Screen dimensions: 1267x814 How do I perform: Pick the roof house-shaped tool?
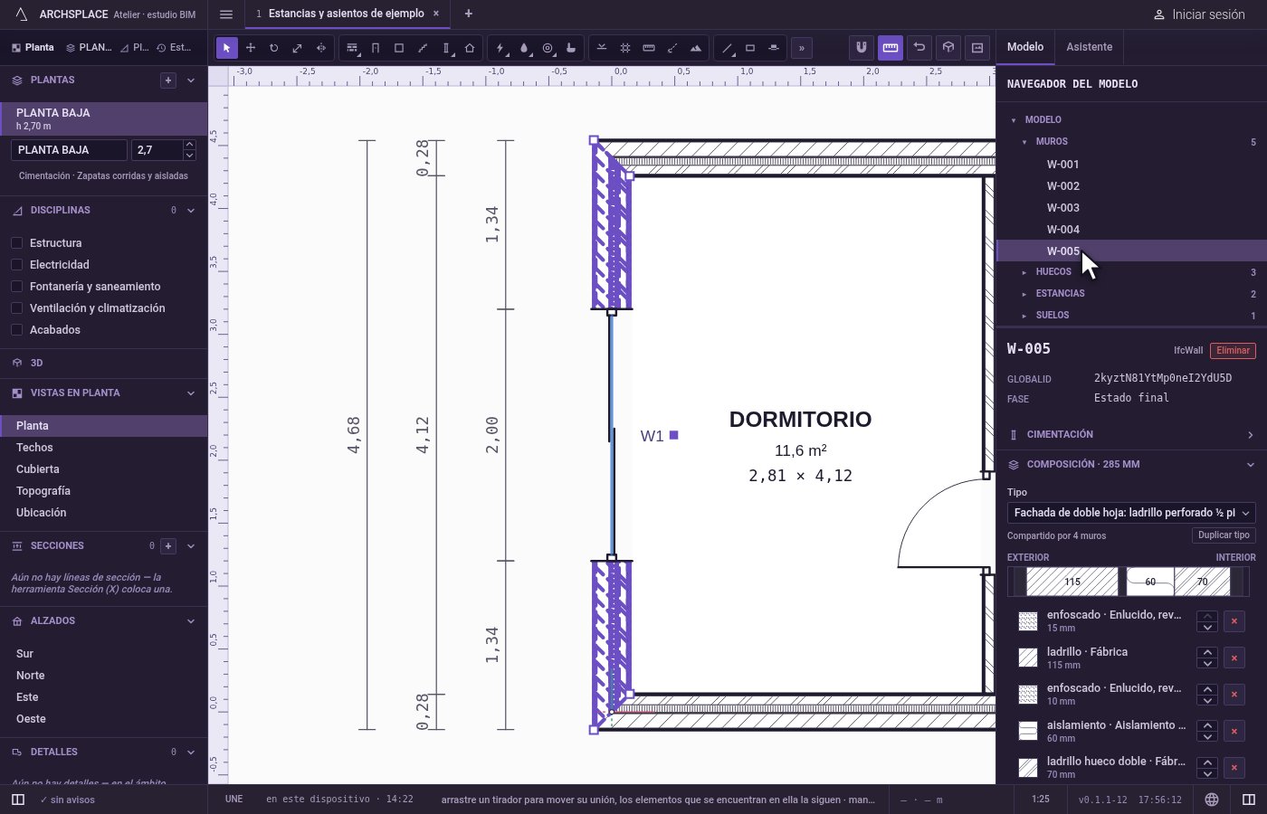[470, 48]
